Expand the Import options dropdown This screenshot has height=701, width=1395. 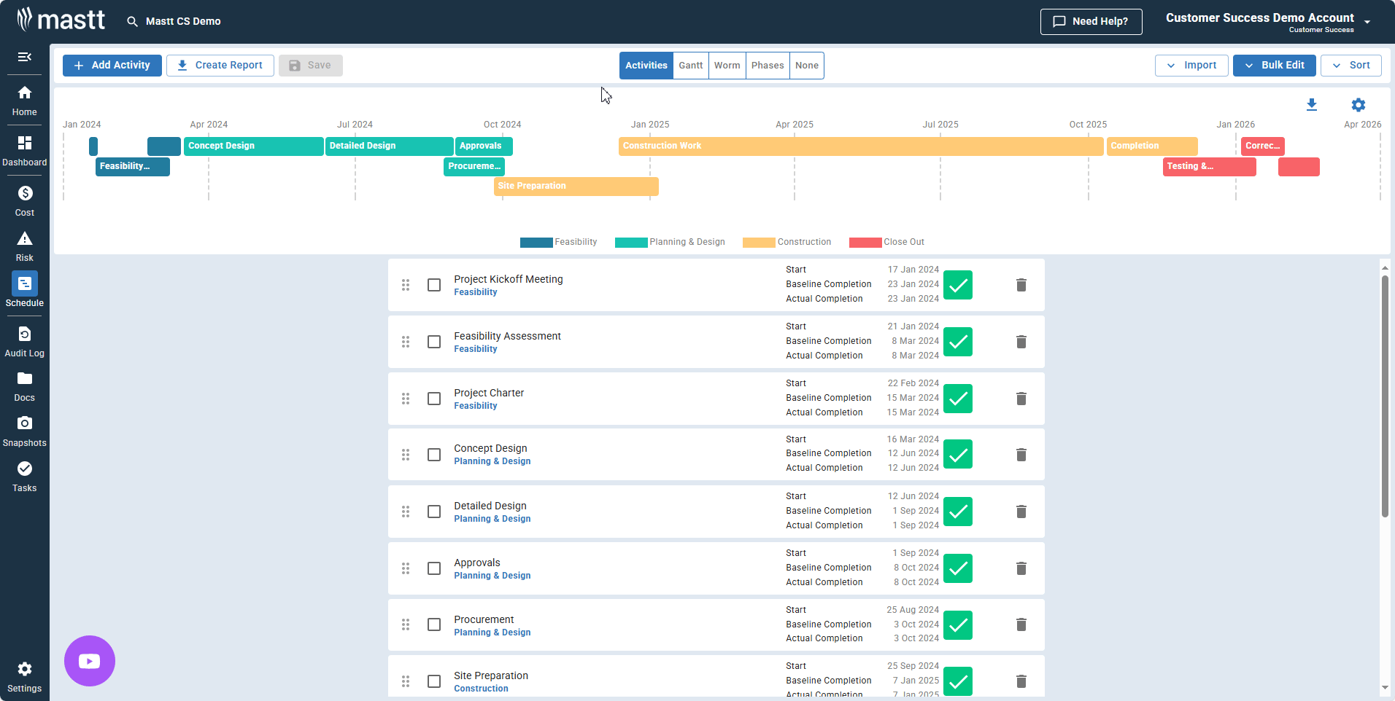click(x=1191, y=65)
